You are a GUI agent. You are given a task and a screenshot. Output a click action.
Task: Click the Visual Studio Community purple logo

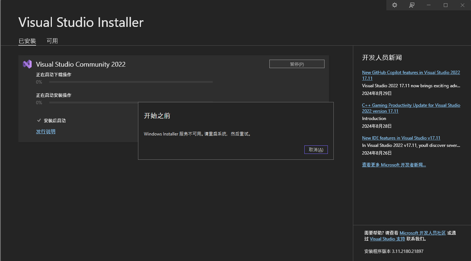(x=27, y=64)
